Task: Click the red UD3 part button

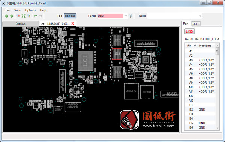Action: [189, 31]
